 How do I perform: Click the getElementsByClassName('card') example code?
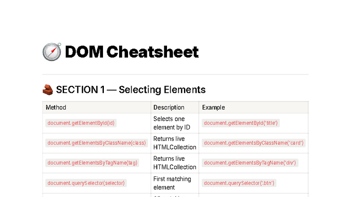(x=253, y=143)
